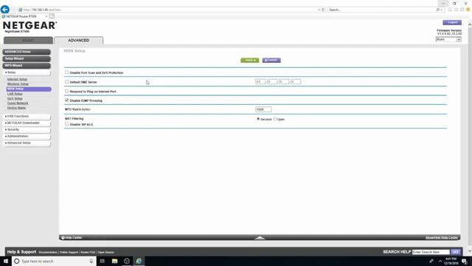
Task: Click first octet of DMZ server IP
Action: click(260, 82)
